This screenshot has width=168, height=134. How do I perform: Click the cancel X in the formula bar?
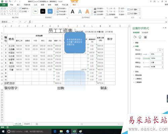[20, 22]
